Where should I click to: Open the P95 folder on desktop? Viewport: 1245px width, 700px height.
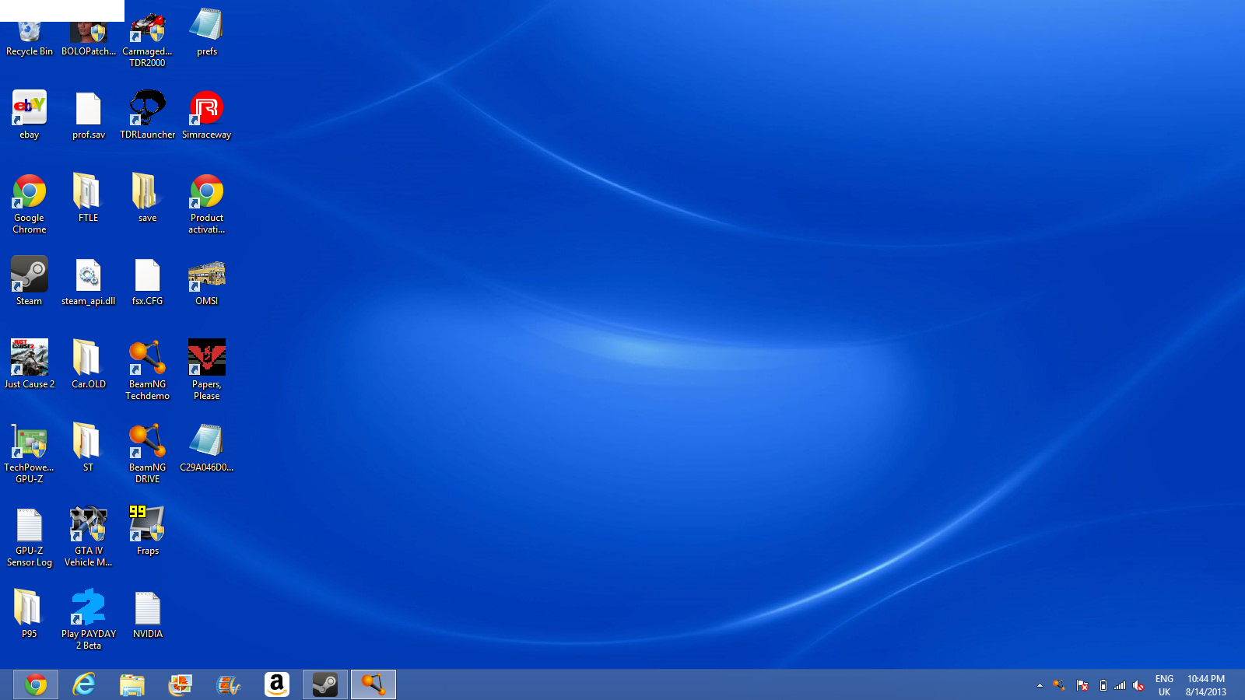[x=30, y=614]
